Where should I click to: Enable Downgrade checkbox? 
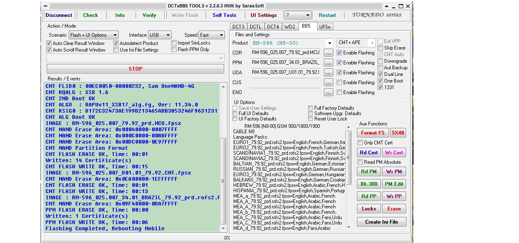pyautogui.click(x=380, y=61)
